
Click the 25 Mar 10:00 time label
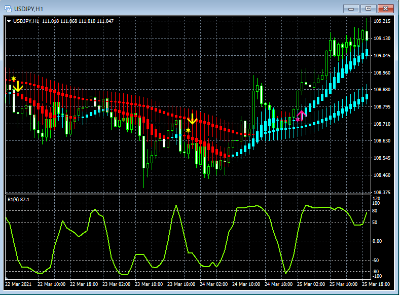[344, 284]
